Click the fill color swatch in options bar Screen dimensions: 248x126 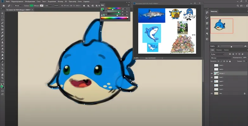tap(31, 6)
